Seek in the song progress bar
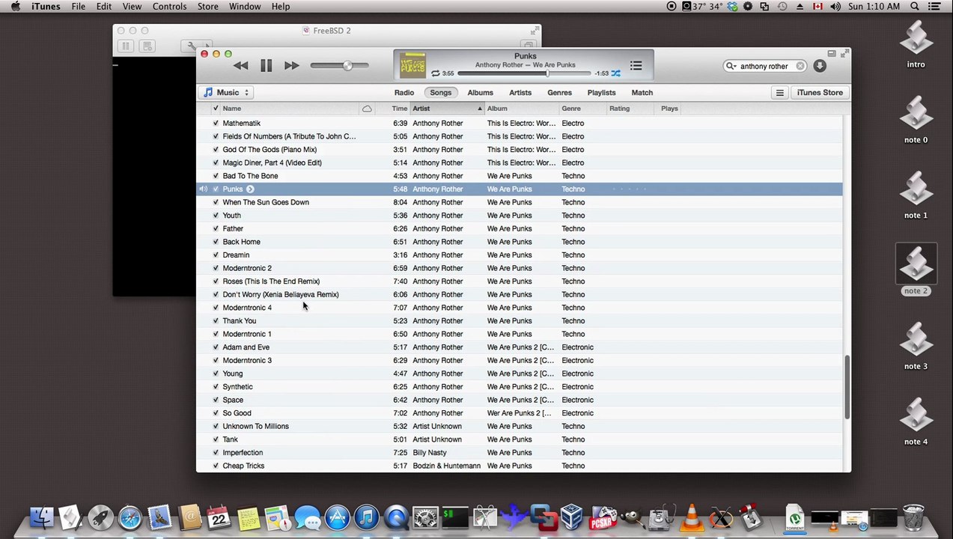Viewport: 953px width, 539px height. point(524,73)
